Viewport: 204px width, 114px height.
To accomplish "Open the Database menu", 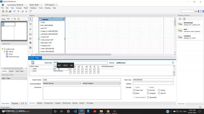I will tap(33, 8).
